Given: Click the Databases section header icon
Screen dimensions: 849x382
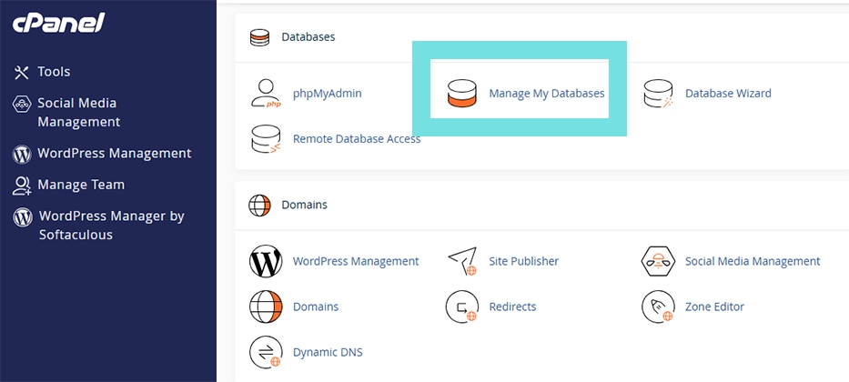Looking at the screenshot, I should point(259,37).
